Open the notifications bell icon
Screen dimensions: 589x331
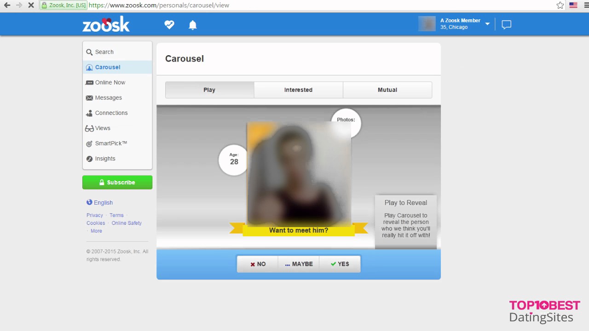pos(193,25)
